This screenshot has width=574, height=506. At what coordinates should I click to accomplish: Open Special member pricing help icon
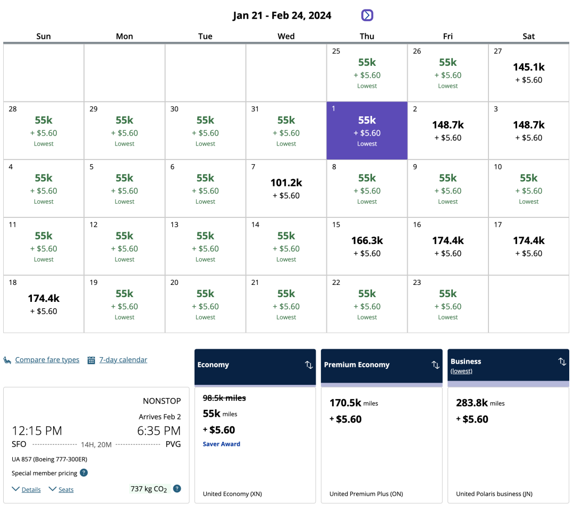pos(83,473)
